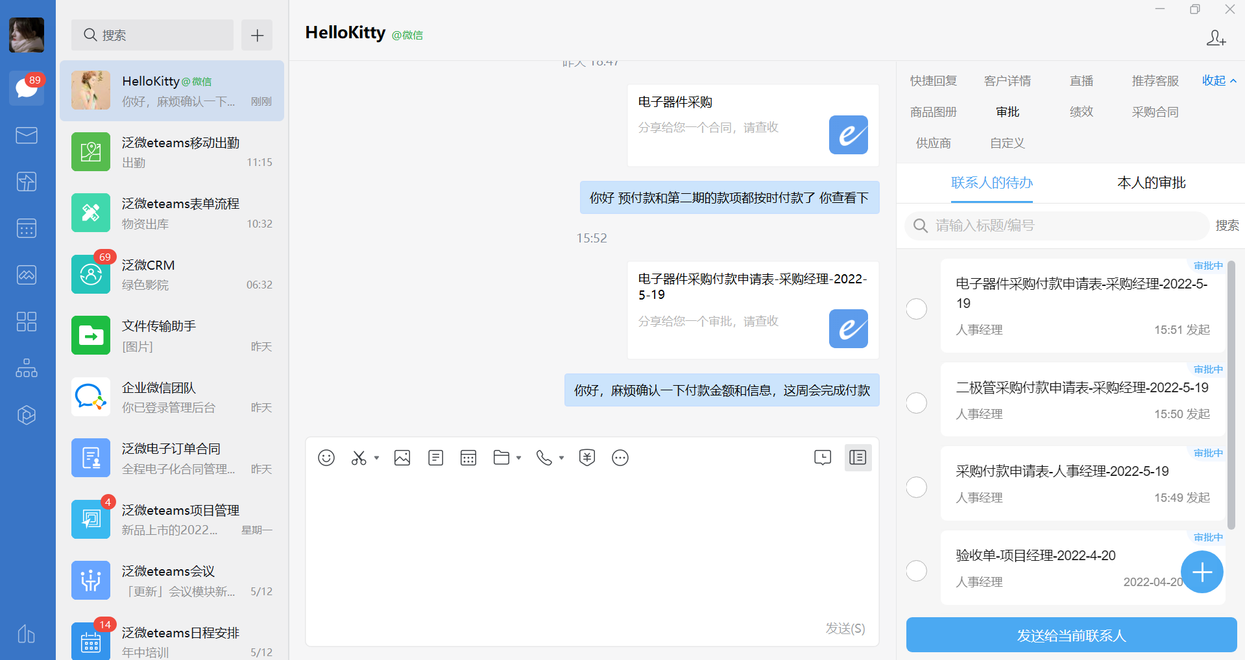The image size is (1245, 660).
Task: Open the emoji picker in chat toolbar
Action: point(326,458)
